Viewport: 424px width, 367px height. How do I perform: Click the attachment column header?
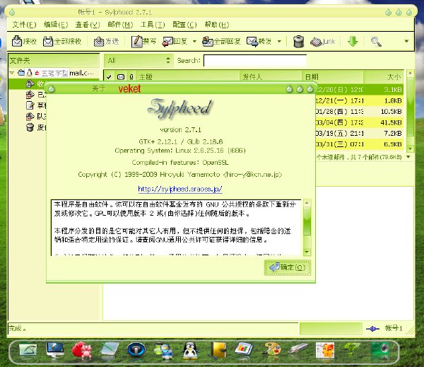(131, 77)
